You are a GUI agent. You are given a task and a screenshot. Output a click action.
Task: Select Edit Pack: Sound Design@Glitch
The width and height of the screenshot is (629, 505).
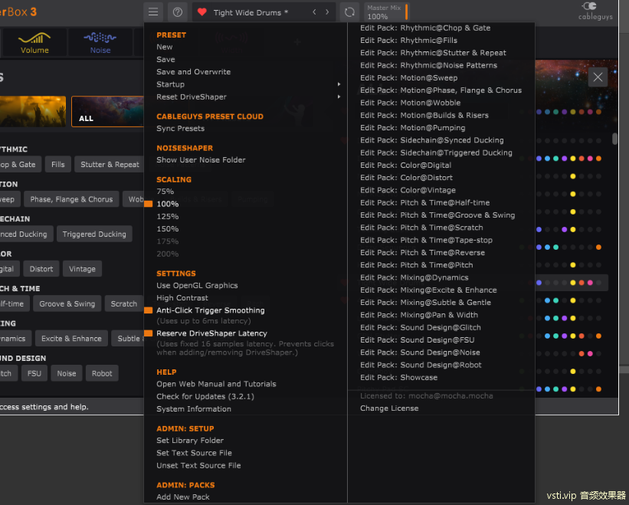click(x=421, y=327)
